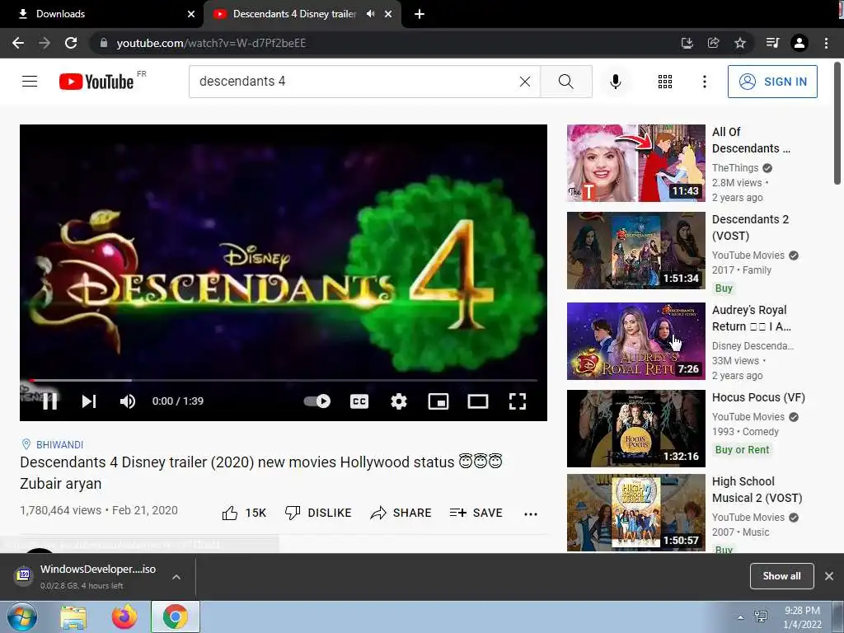This screenshot has height=633, width=844.
Task: Switch to miniplayer mode
Action: (438, 401)
